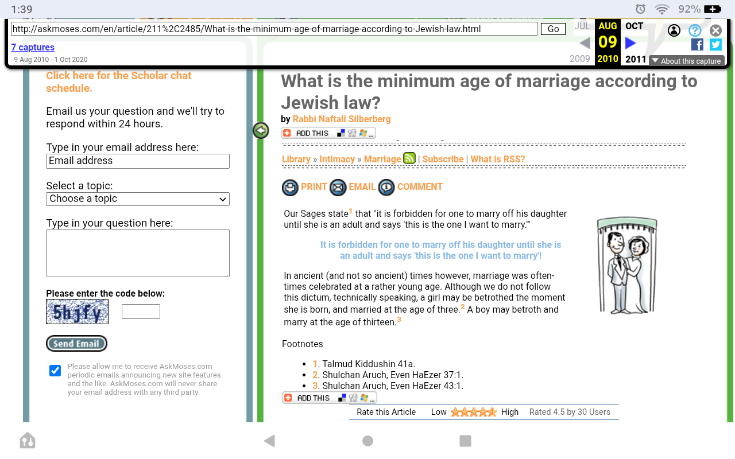Click the Rated 4.5 by 30 Users text
The height and width of the screenshot is (459, 735).
pyautogui.click(x=570, y=412)
